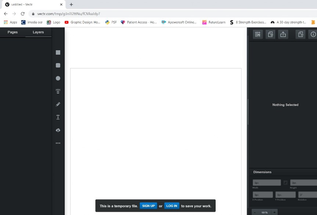
Task: Select the Pen tool
Action: [58, 91]
